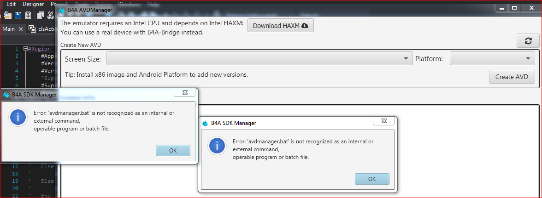Refresh the AVD list with the refresh icon
This screenshot has width=542, height=198.
click(528, 40)
